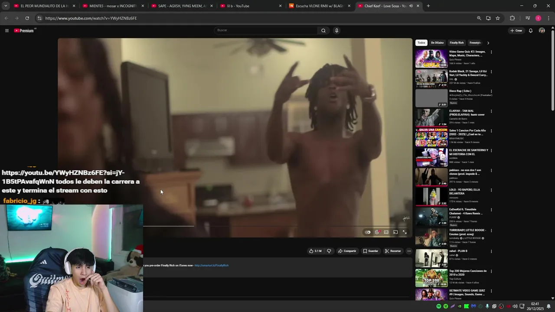Select the Finally Rich filter chip
This screenshot has width=555, height=312.
tap(457, 43)
